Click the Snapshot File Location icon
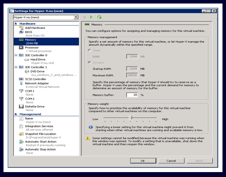Screen dimensions: 226x177 tap(21, 134)
